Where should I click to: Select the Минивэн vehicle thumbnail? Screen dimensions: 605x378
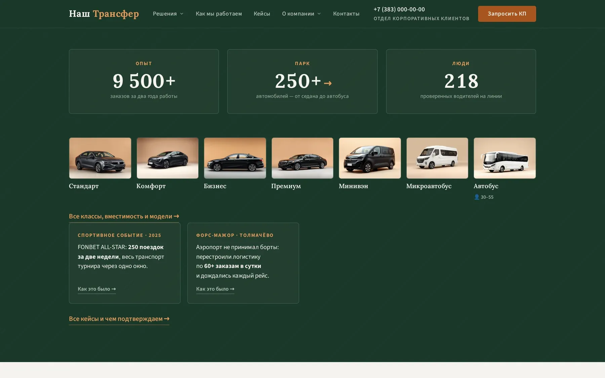click(x=370, y=158)
